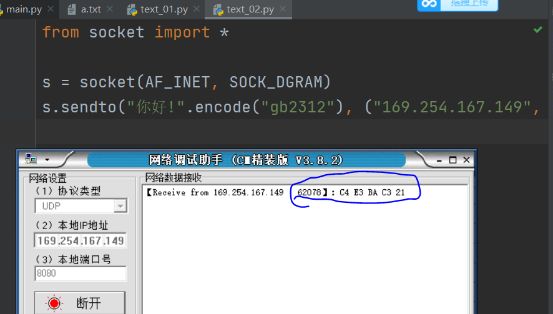
Task: Close the network debug assistant window
Action: point(466,160)
